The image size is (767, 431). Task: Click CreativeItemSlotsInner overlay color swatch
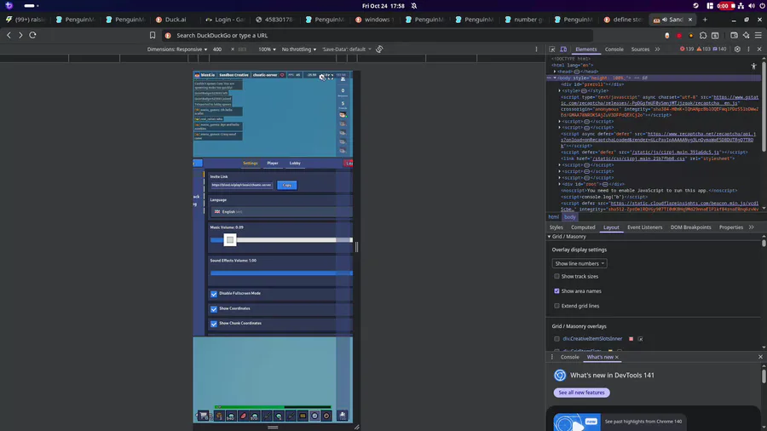tap(631, 339)
